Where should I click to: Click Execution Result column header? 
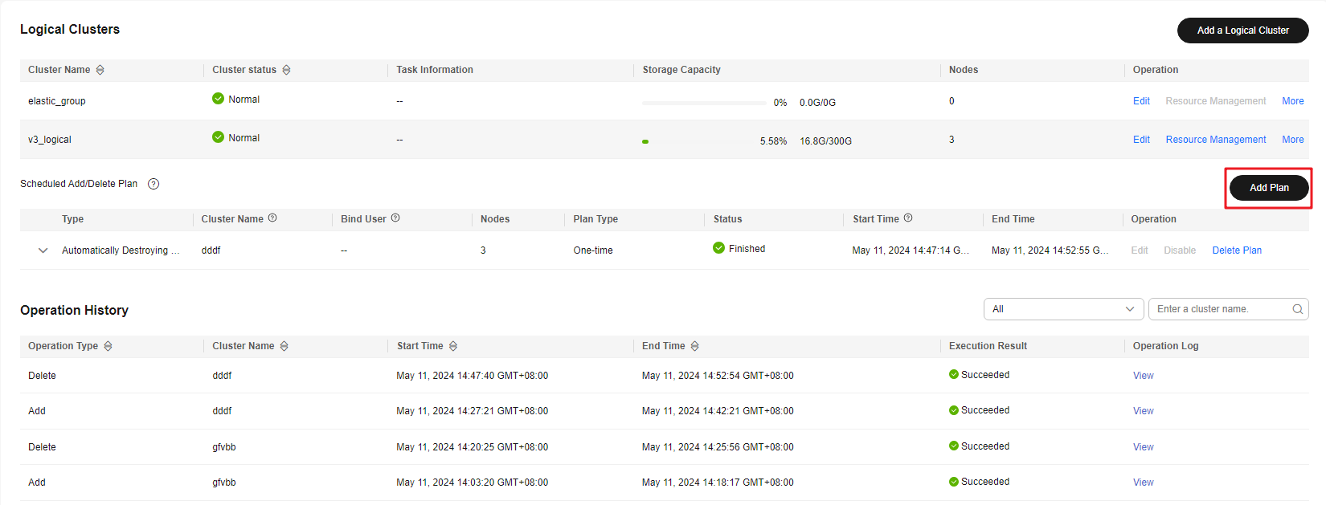point(988,346)
